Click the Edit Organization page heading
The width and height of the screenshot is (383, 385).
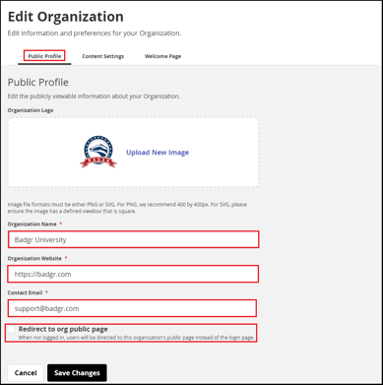pos(66,17)
